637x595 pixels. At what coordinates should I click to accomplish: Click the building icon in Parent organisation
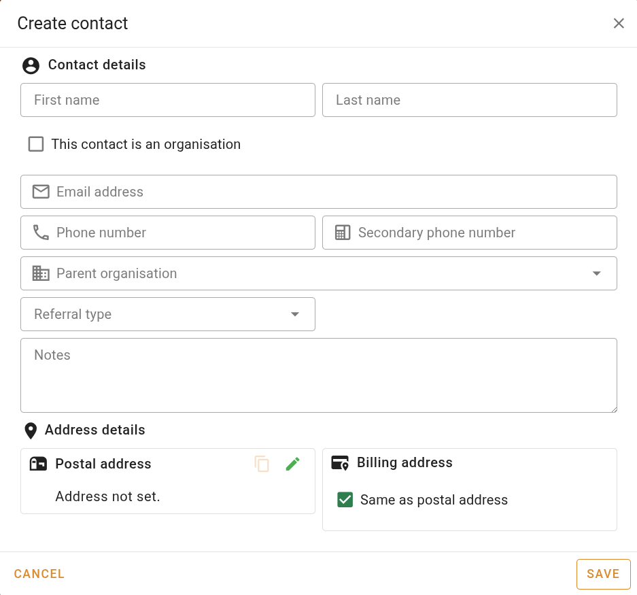tap(41, 273)
